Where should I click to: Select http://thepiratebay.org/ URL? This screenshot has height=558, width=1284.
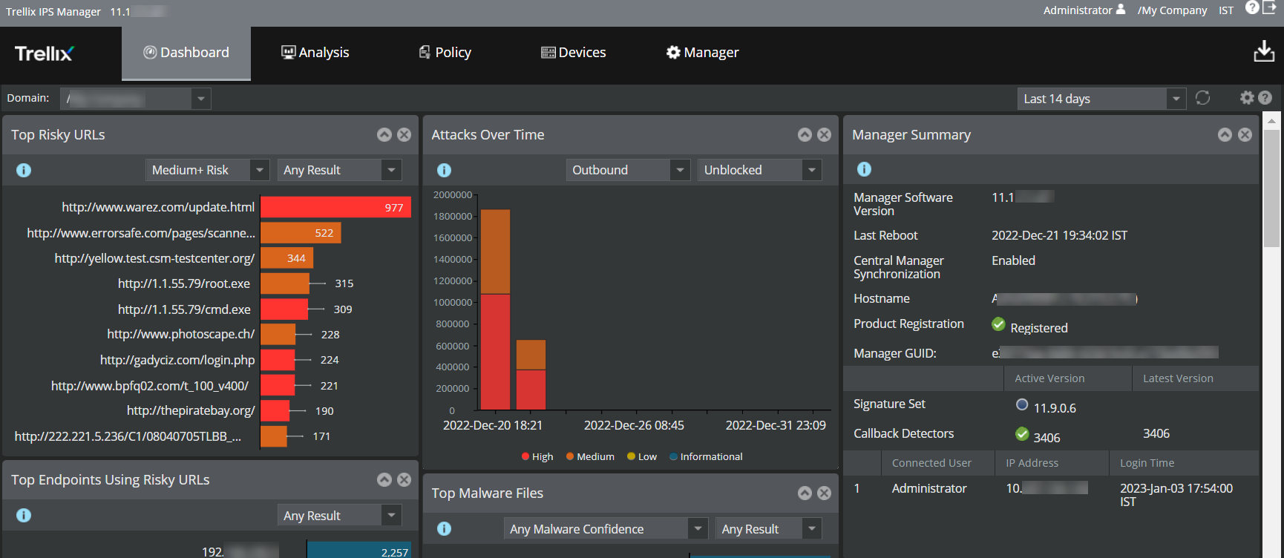[x=191, y=410]
